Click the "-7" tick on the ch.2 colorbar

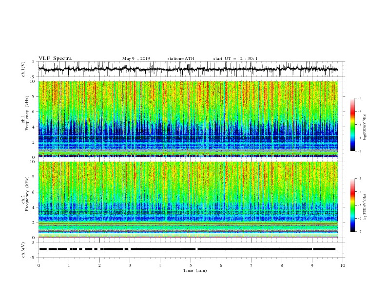[x=360, y=232]
